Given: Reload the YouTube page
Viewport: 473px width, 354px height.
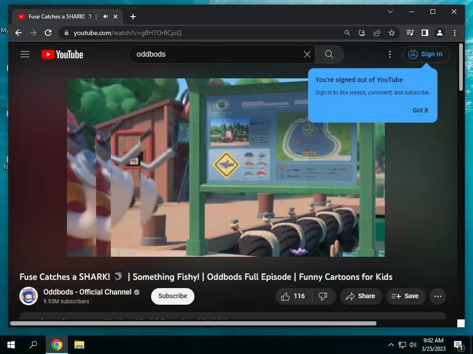Looking at the screenshot, I should 48,33.
